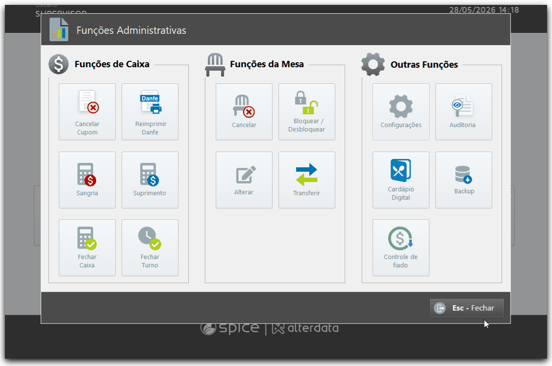Open Configurações settings tile
The width and height of the screenshot is (552, 366).
401,112
